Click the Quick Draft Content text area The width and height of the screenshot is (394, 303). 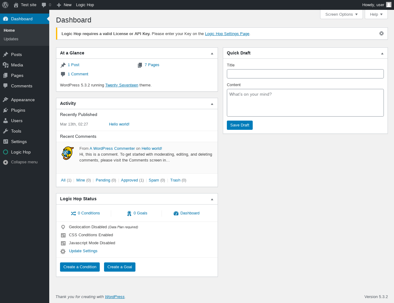click(305, 103)
